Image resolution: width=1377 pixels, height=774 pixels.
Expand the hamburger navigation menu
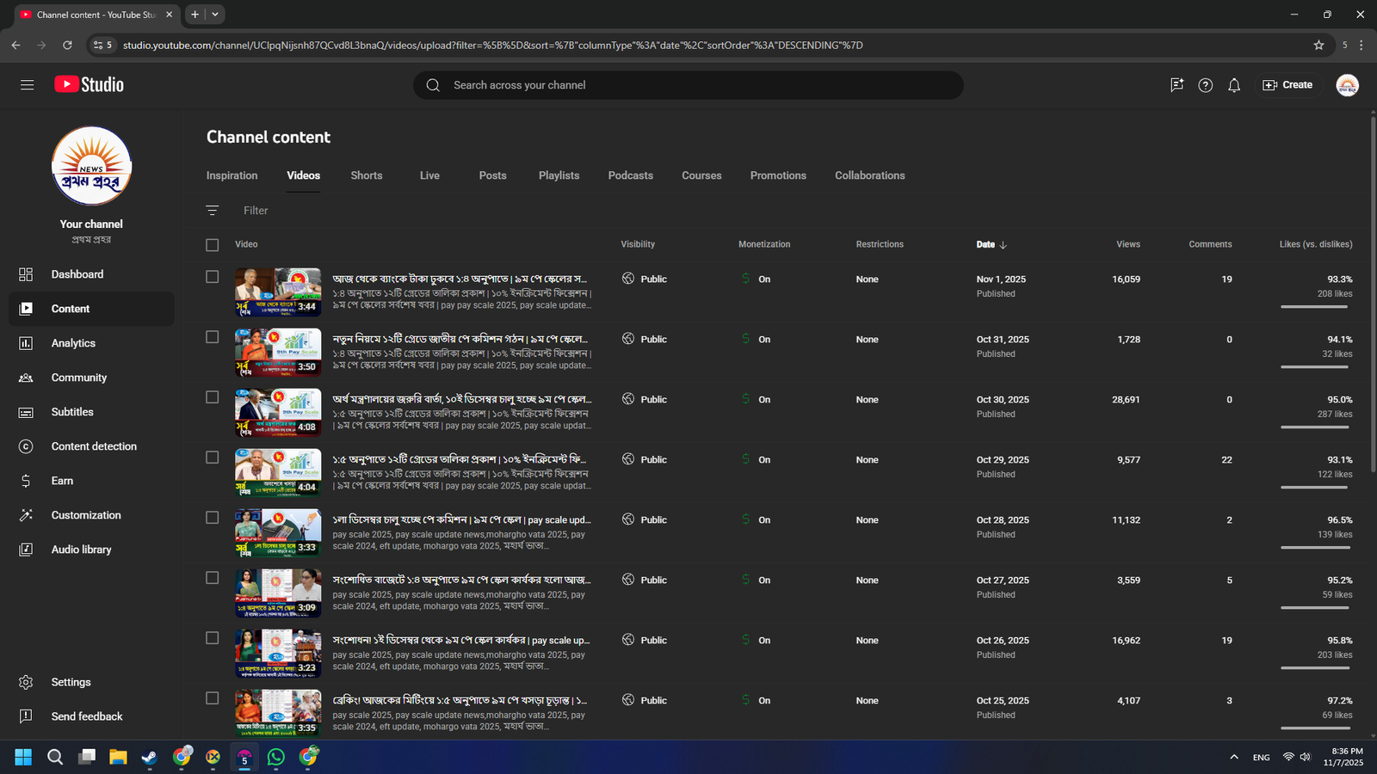coord(28,85)
